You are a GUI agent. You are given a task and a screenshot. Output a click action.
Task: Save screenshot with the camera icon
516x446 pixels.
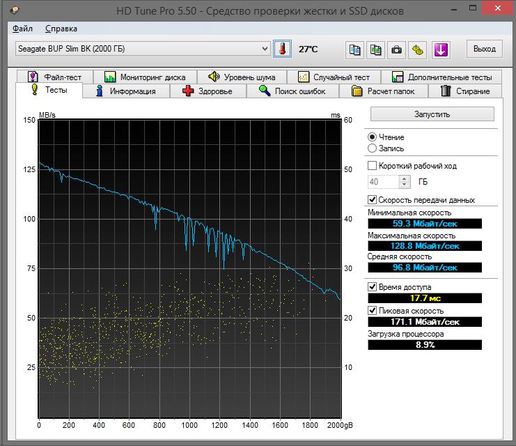396,50
